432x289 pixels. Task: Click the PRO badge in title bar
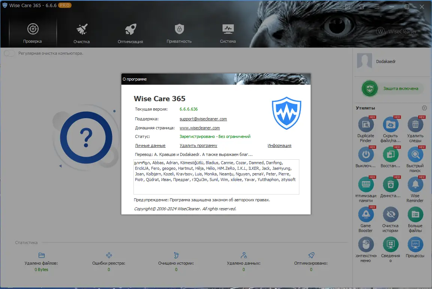click(65, 5)
